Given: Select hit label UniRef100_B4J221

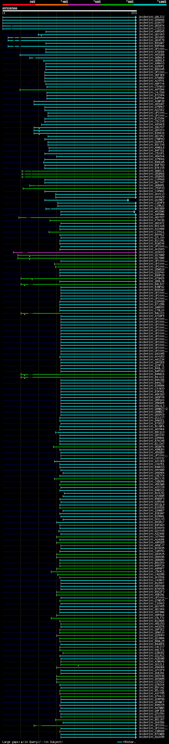Looking at the screenshot, I should tap(151, 377).
